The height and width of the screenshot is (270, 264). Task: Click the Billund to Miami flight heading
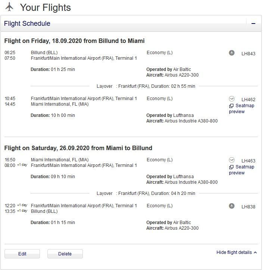[x=74, y=41]
